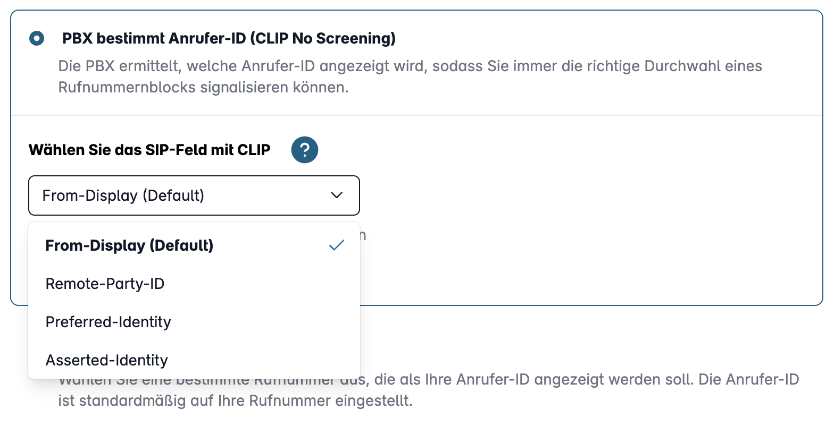The image size is (834, 426).
Task: Click the description starting Die PBX ermittelt
Action: [410, 76]
